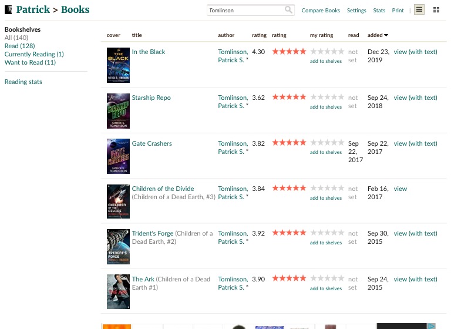
Task: Sort by the cover column header
Action: (x=113, y=35)
